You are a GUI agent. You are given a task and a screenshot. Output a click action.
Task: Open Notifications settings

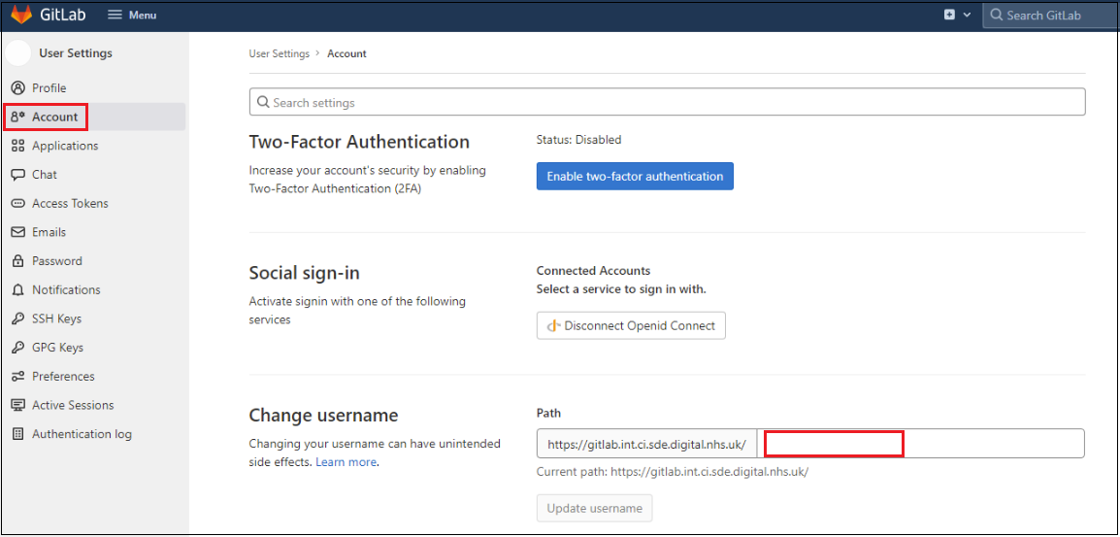pyautogui.click(x=66, y=289)
